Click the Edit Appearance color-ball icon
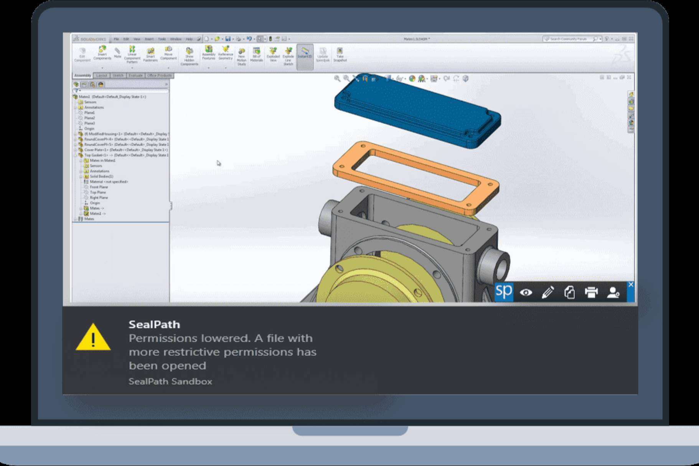The image size is (699, 466). tap(412, 79)
